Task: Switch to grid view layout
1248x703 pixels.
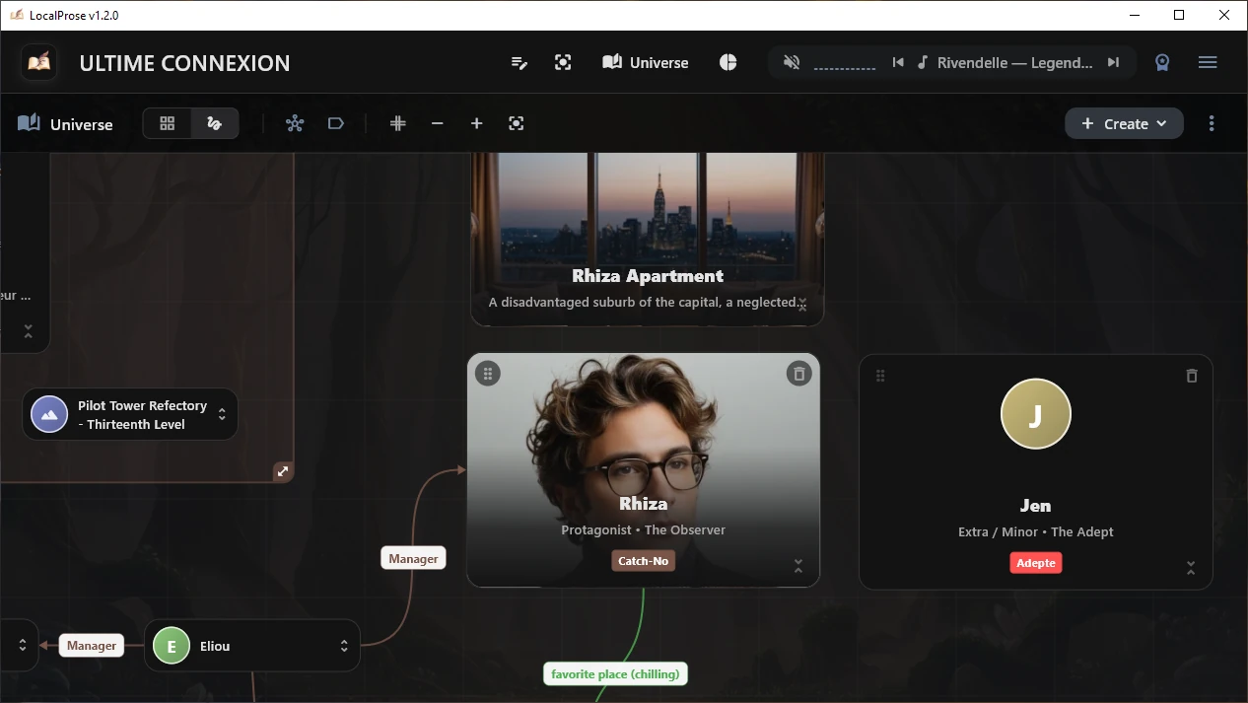Action: [x=166, y=123]
